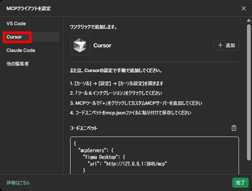Click step 3 about adding a custom MCP server
The height and width of the screenshot is (191, 252).
[x=136, y=103]
